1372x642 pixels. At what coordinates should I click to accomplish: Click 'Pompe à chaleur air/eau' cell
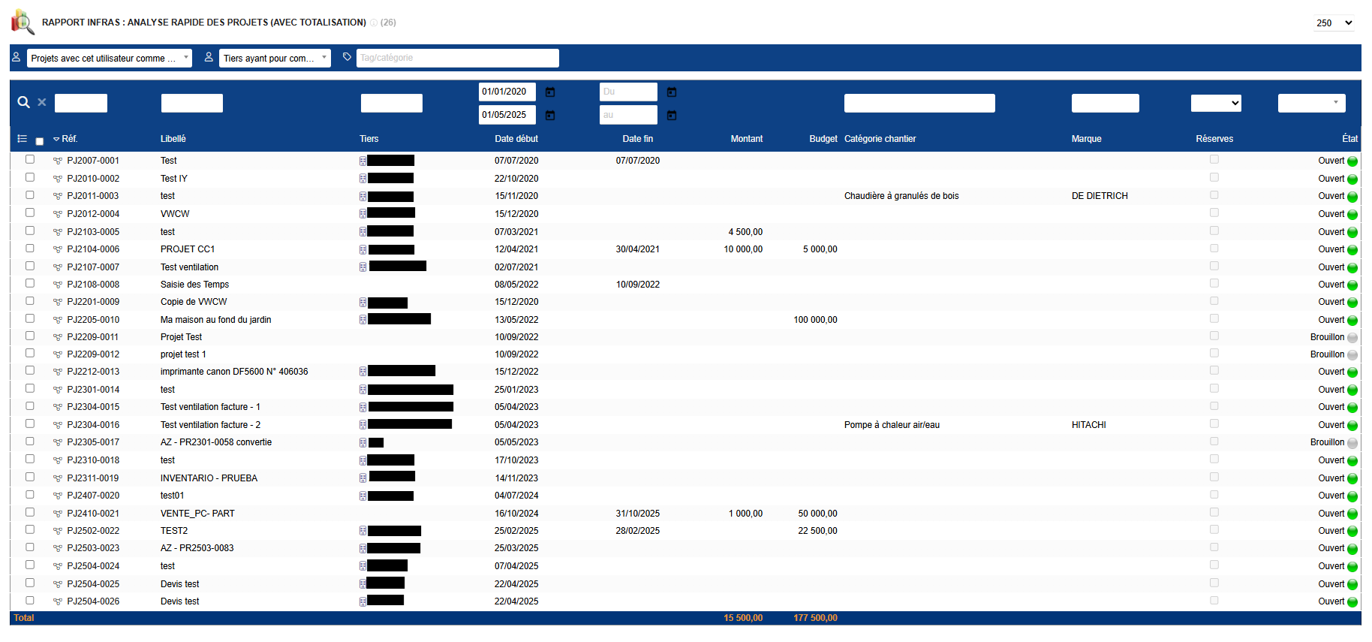click(892, 425)
